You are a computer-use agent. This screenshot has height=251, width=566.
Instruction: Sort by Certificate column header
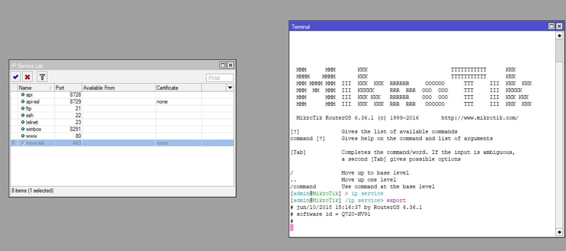(179, 88)
